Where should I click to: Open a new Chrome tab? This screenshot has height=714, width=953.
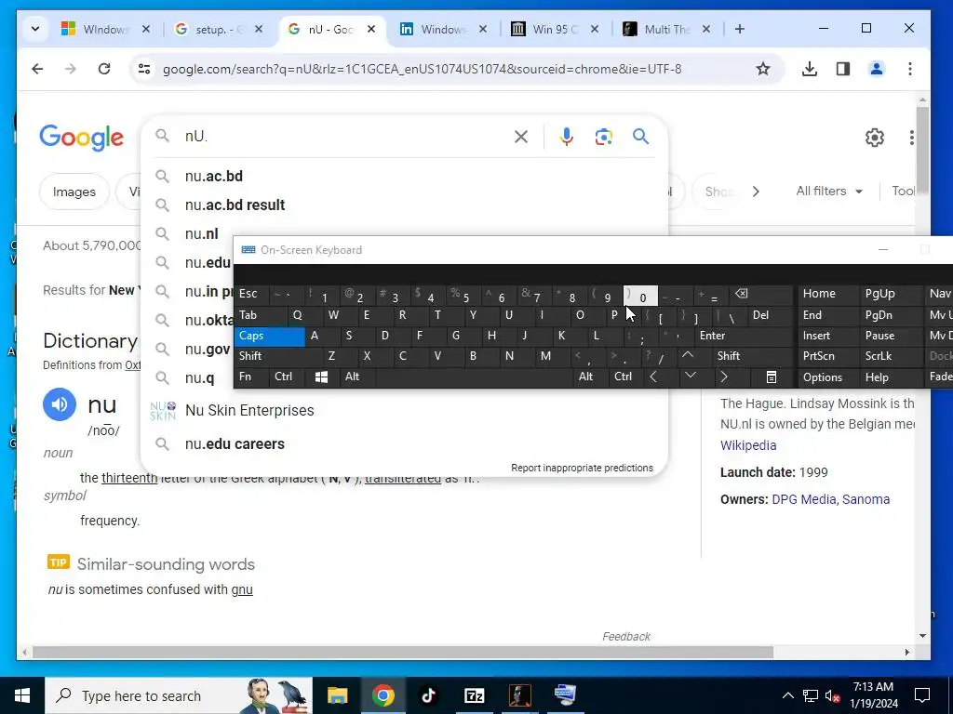(740, 29)
